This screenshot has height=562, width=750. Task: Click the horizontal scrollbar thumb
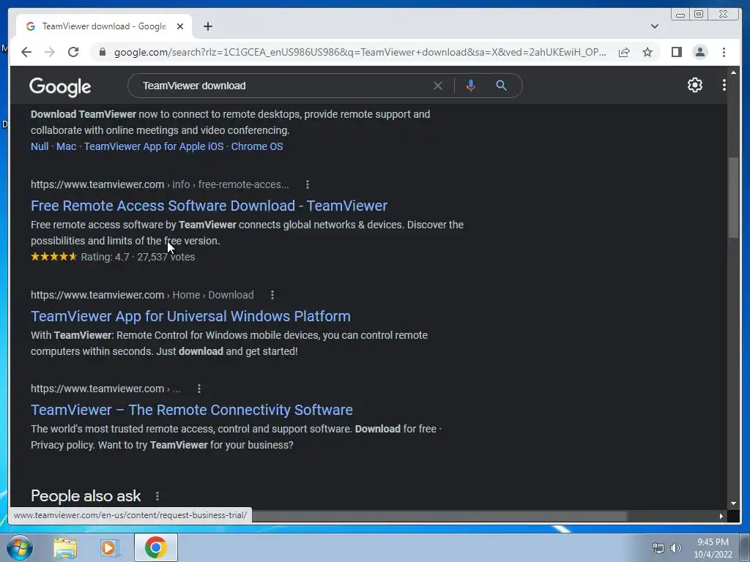[439, 516]
